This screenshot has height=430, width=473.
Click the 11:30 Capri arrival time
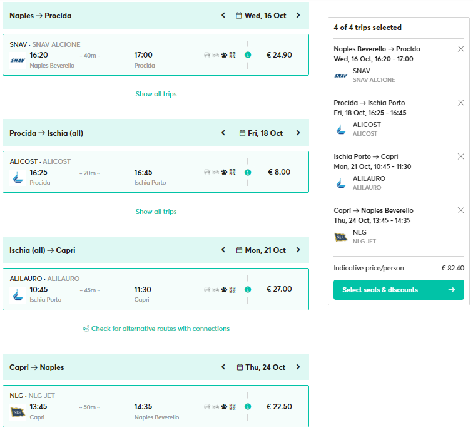(143, 290)
